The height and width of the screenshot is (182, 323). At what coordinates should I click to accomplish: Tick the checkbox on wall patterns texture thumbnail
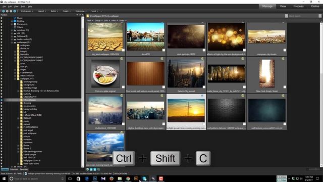click(244, 124)
